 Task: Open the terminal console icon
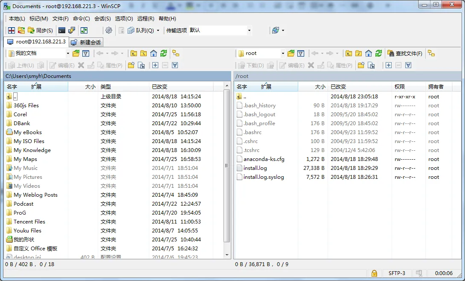click(62, 30)
